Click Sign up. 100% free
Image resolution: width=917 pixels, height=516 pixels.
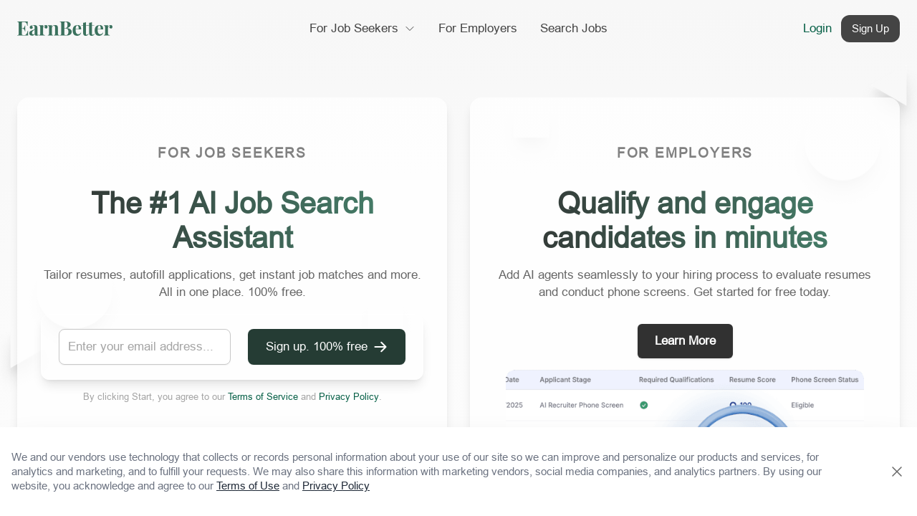click(316, 347)
